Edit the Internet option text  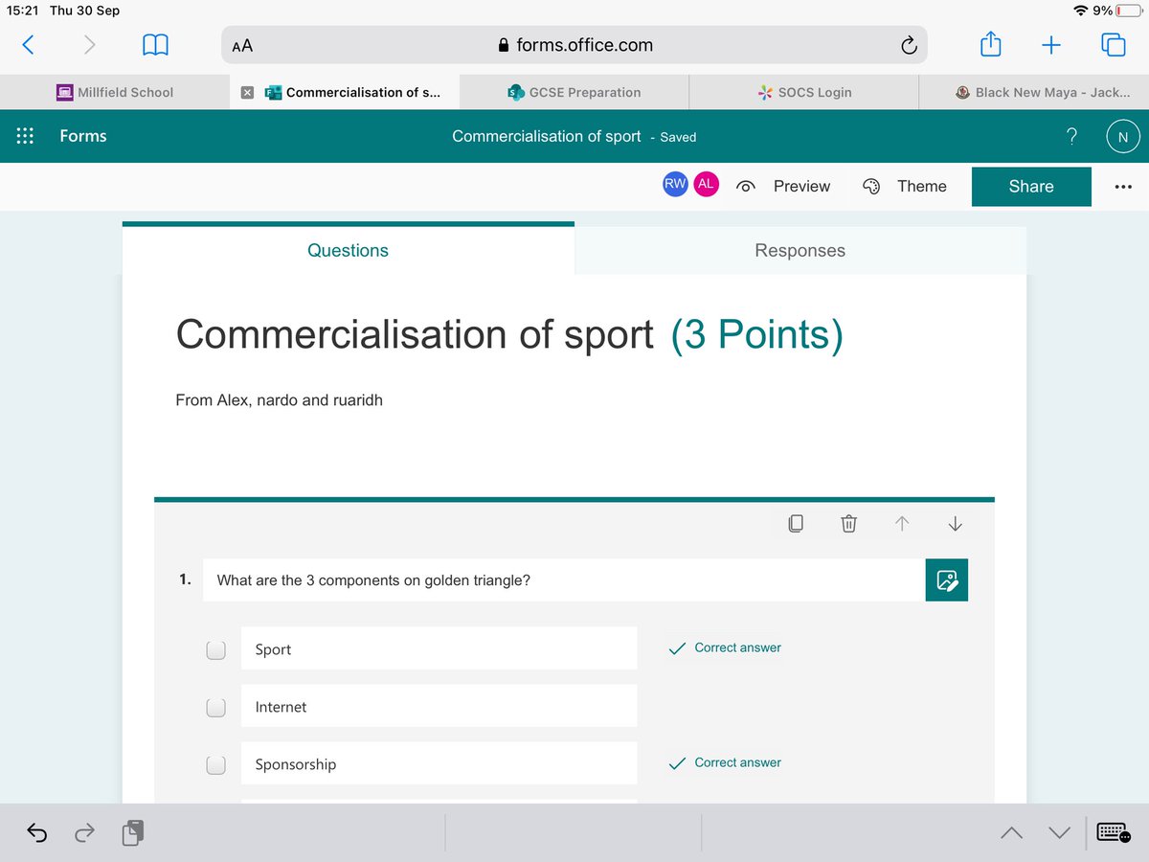[x=439, y=706]
